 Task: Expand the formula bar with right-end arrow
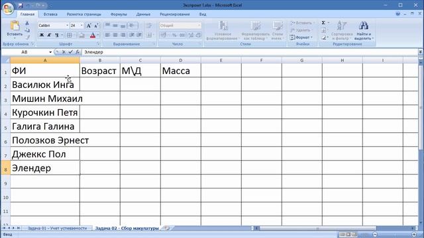point(421,52)
